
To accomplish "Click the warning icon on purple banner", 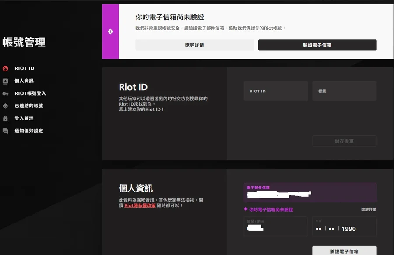I will [x=110, y=32].
